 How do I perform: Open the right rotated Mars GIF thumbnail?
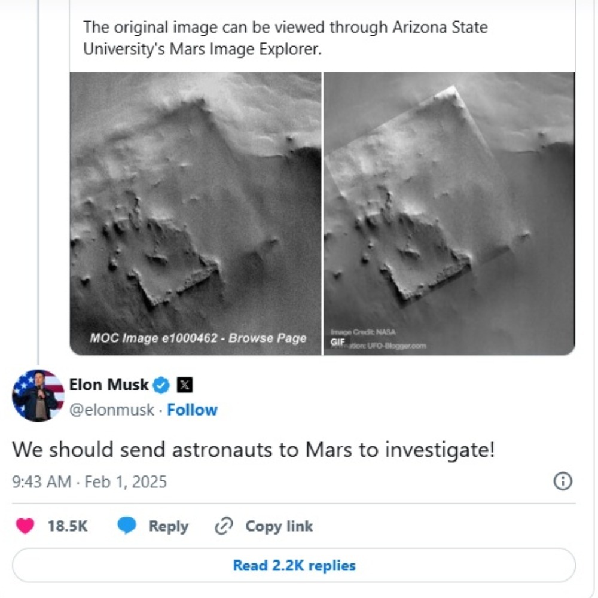coord(448,213)
